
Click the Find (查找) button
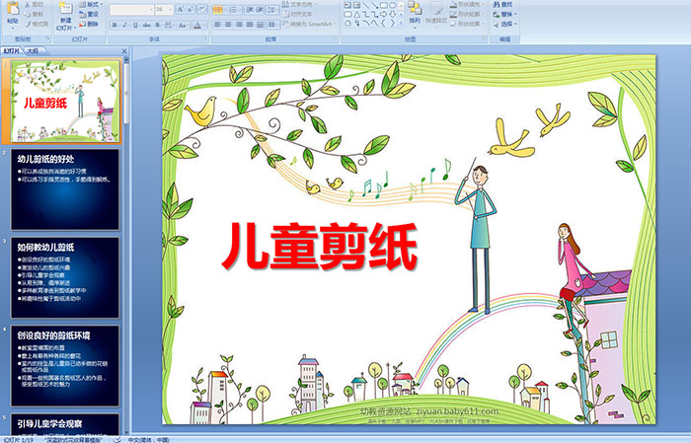tap(502, 4)
